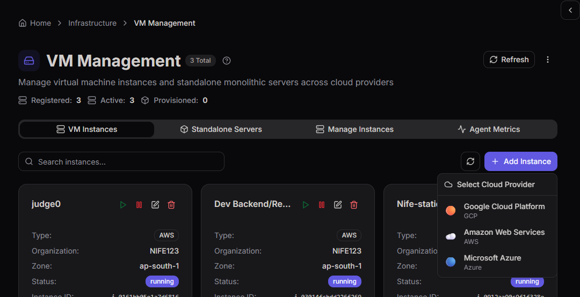Open the Agent Metrics tab
The width and height of the screenshot is (580, 297).
(x=489, y=129)
